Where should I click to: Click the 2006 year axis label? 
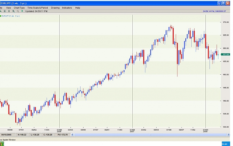pos(59,131)
